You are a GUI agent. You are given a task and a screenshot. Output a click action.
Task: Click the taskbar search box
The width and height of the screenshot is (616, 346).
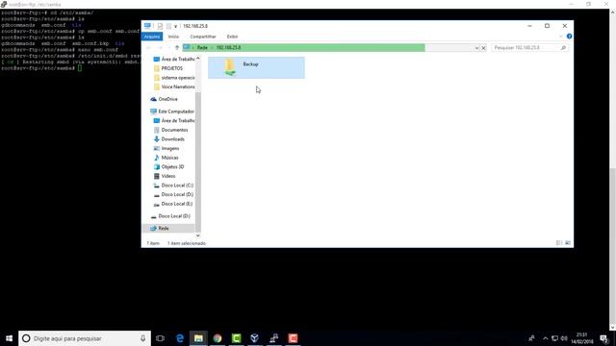(85, 338)
